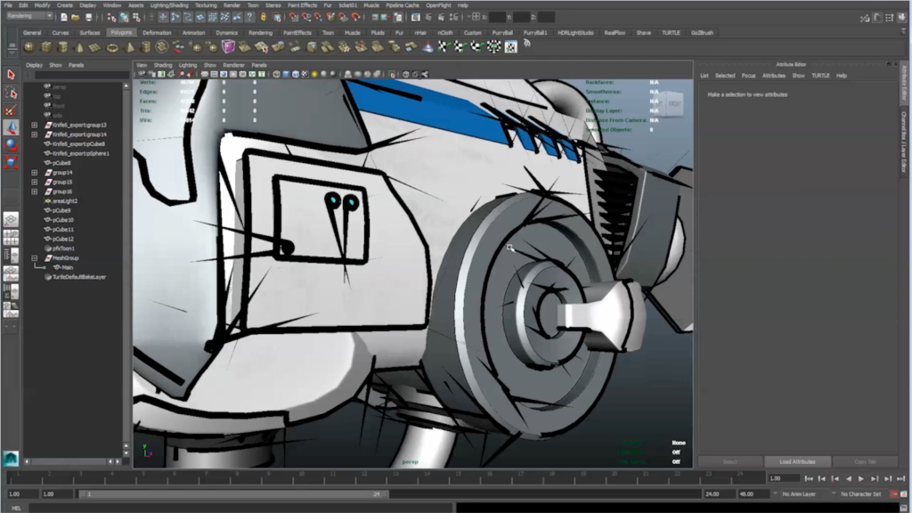Toggle the Attribute Editor sidebar icon
The height and width of the screenshot is (513, 912).
pos(877,18)
